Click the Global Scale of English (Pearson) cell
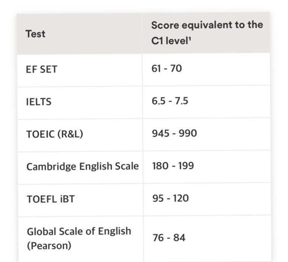Image resolution: width=288 pixels, height=262 pixels. click(79, 238)
